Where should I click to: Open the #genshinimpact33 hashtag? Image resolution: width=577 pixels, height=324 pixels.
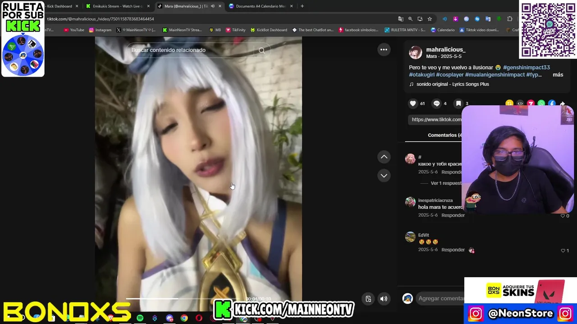(526, 67)
